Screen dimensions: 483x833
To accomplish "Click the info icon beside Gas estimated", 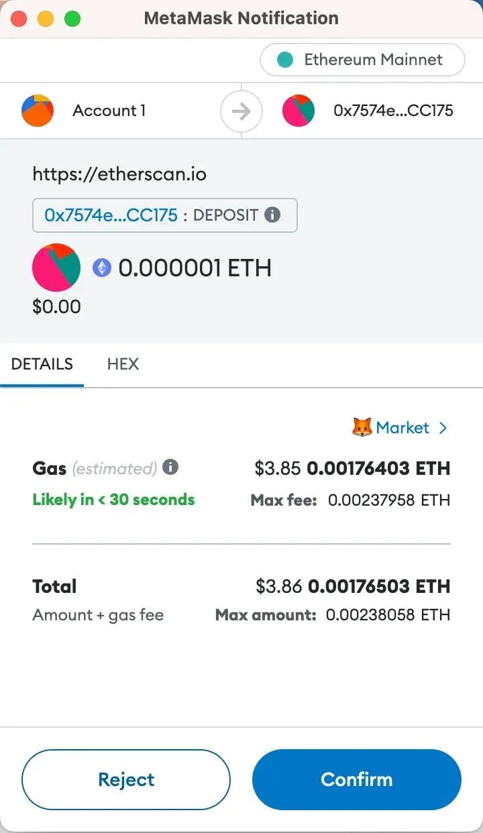I will click(x=170, y=467).
